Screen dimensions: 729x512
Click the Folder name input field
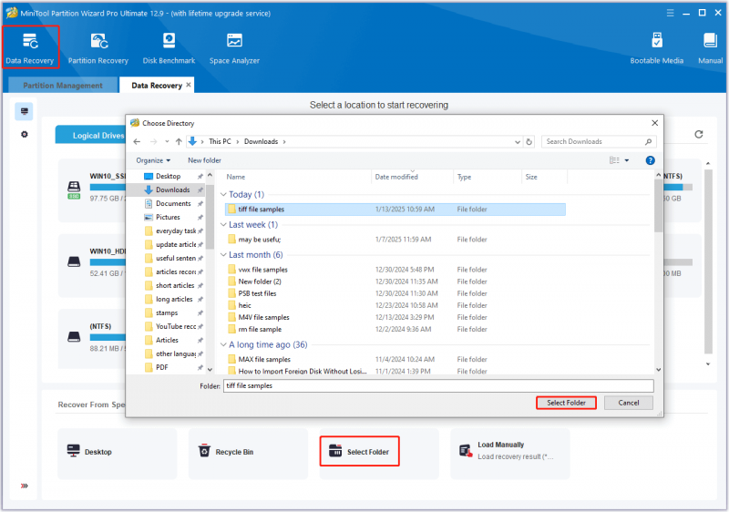tap(438, 385)
